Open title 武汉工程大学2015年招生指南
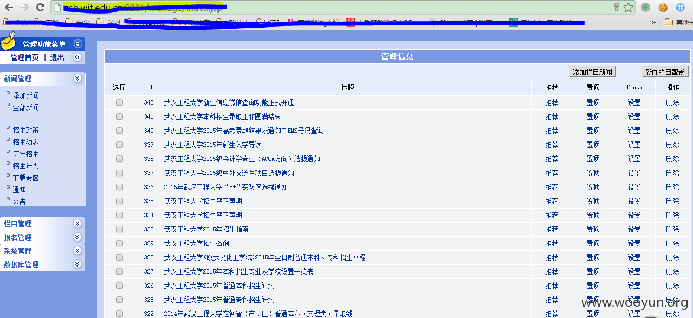This screenshot has height=318, width=693. point(206,229)
